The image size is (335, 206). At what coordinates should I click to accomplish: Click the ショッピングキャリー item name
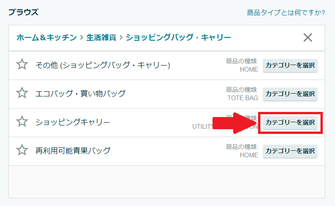pyautogui.click(x=73, y=122)
